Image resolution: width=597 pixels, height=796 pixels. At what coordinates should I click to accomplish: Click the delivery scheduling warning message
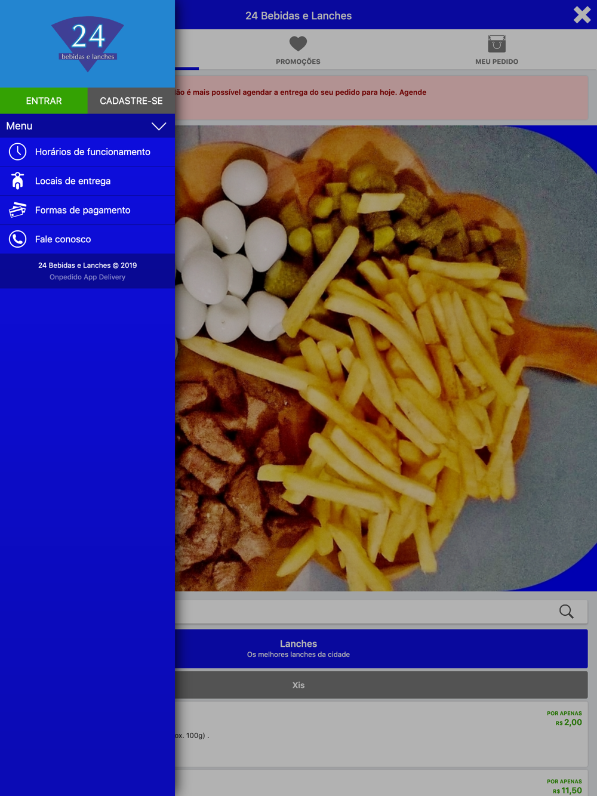point(381,97)
